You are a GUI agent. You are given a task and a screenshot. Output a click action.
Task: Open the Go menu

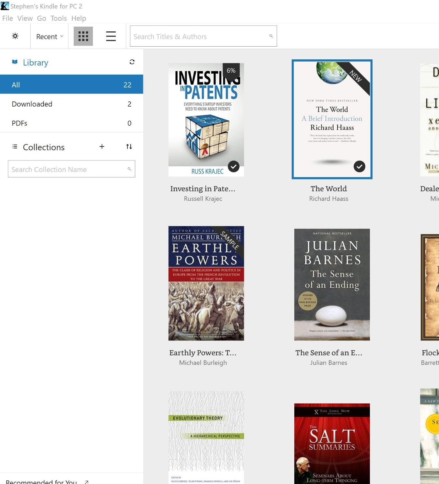click(41, 18)
